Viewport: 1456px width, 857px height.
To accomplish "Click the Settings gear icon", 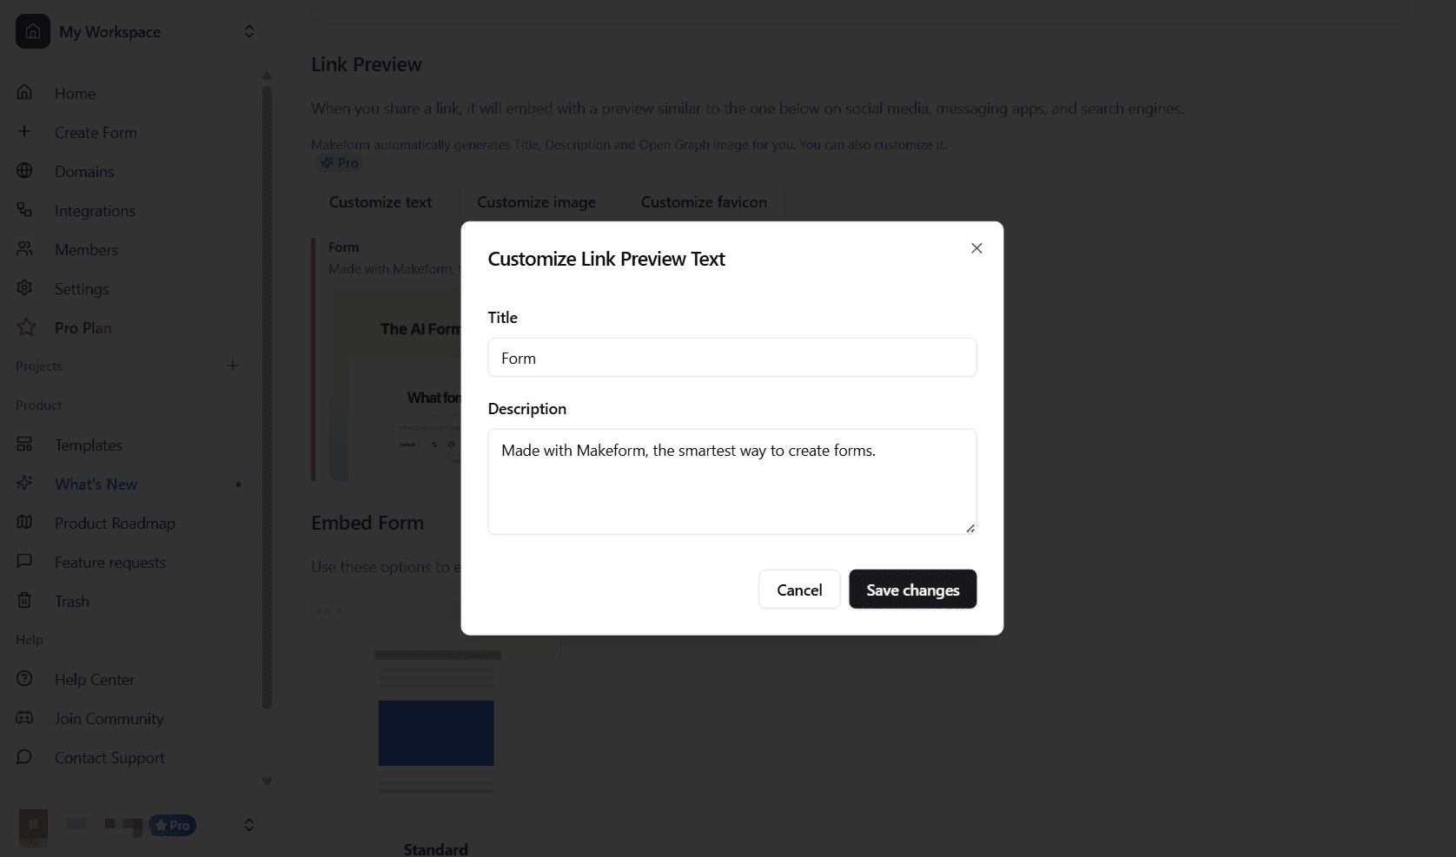I will [24, 288].
